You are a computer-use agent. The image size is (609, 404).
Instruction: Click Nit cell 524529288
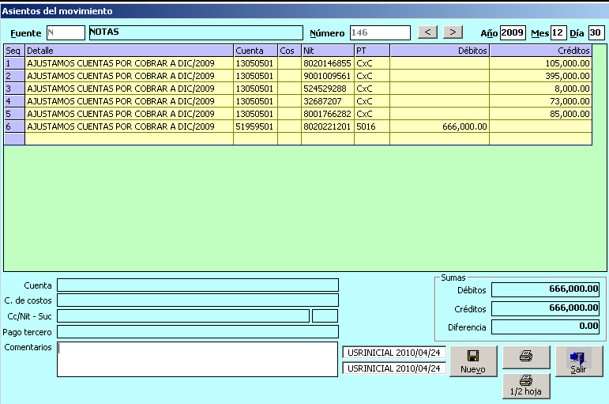coord(328,89)
